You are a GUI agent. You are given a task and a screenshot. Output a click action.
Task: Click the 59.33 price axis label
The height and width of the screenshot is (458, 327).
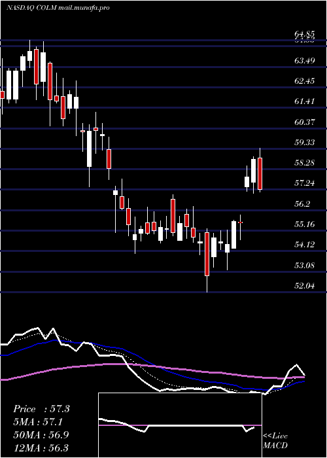305,142
